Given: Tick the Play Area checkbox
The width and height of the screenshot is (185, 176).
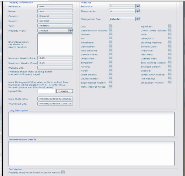Looking at the screenshot, I should click(170, 55).
